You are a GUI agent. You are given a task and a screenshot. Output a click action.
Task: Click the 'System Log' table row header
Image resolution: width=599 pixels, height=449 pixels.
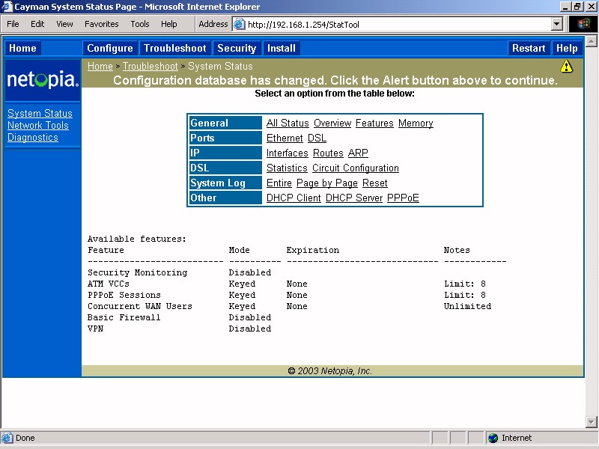coord(225,183)
